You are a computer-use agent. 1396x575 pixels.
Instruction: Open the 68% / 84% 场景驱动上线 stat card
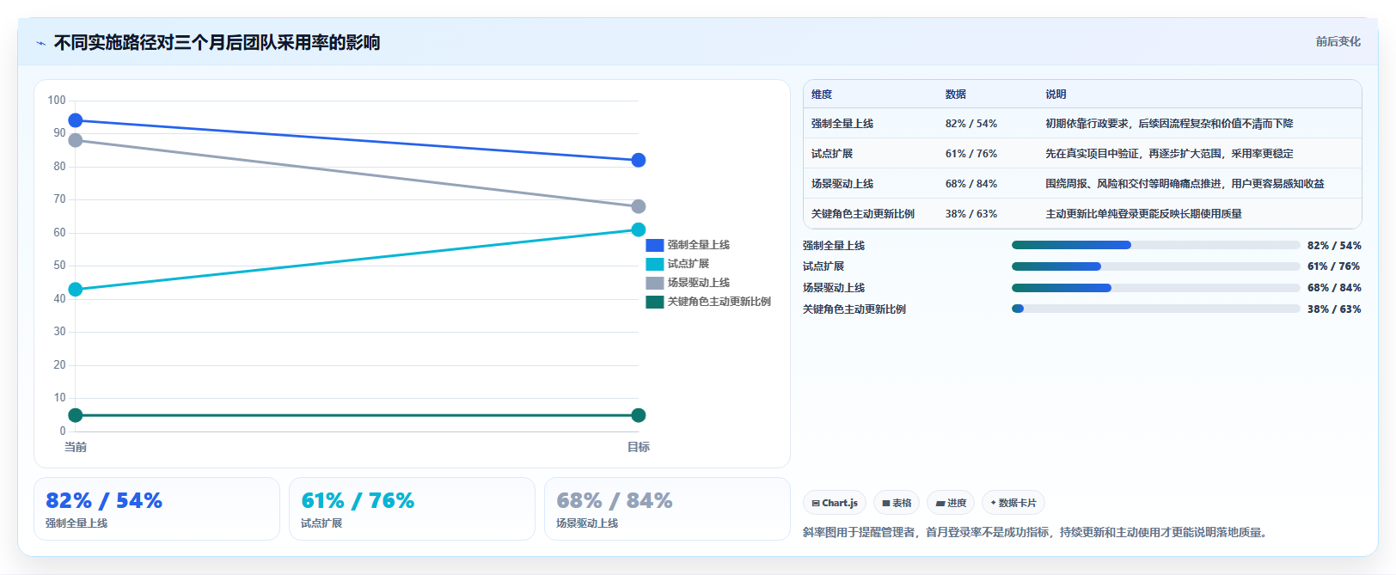667,509
